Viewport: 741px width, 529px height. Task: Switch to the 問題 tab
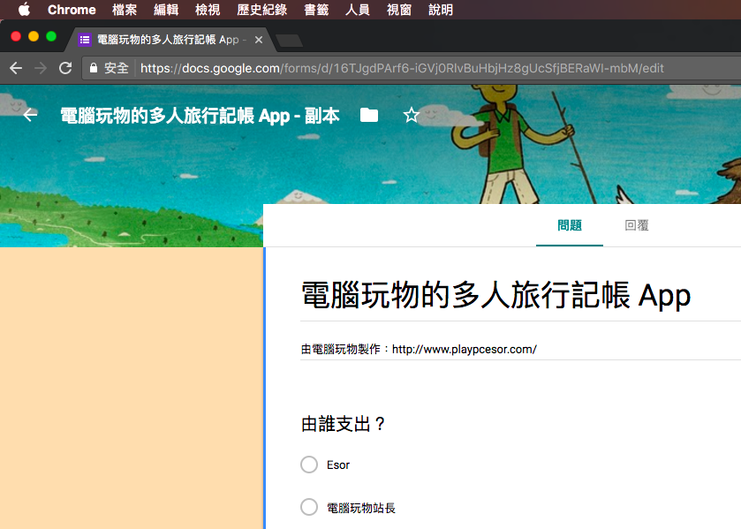coord(570,225)
